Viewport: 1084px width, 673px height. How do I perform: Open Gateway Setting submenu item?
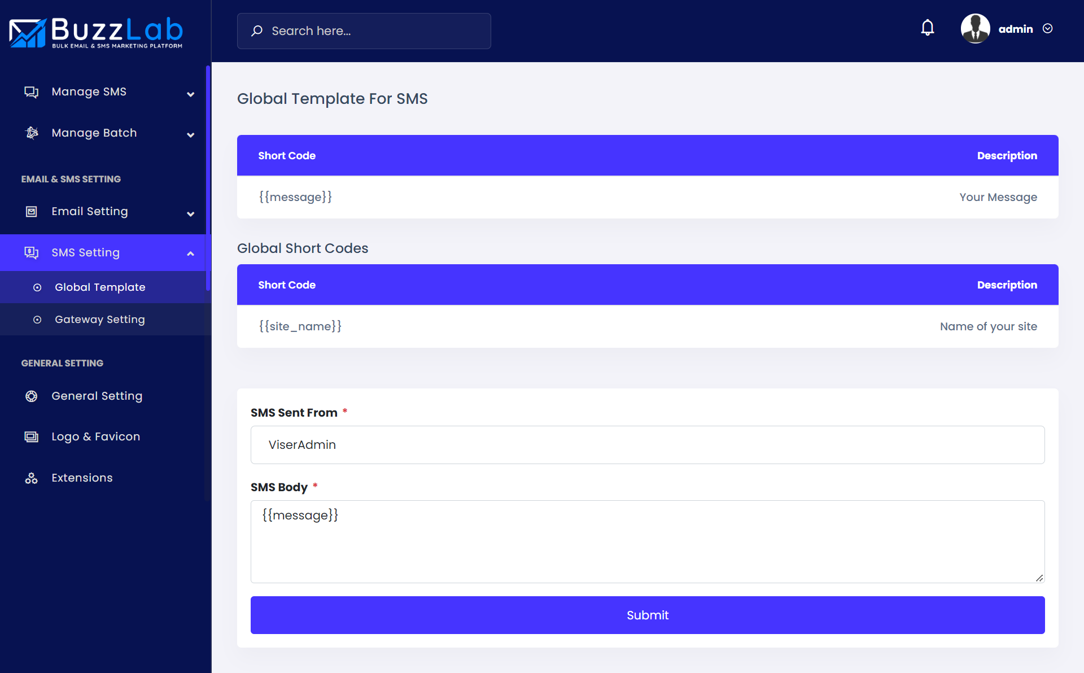[100, 320]
